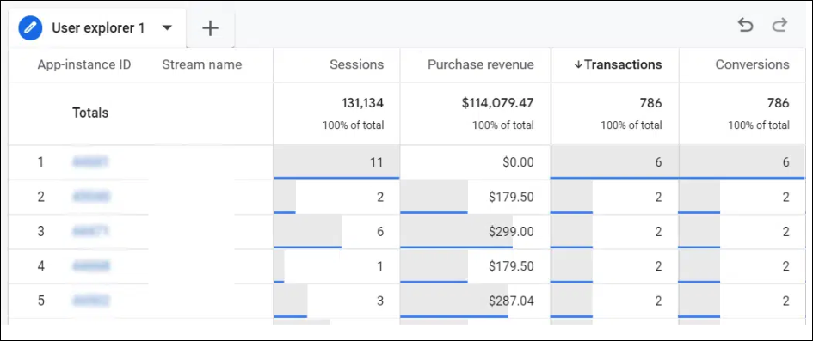
Task: Click row number 5 cell
Action: (x=40, y=301)
